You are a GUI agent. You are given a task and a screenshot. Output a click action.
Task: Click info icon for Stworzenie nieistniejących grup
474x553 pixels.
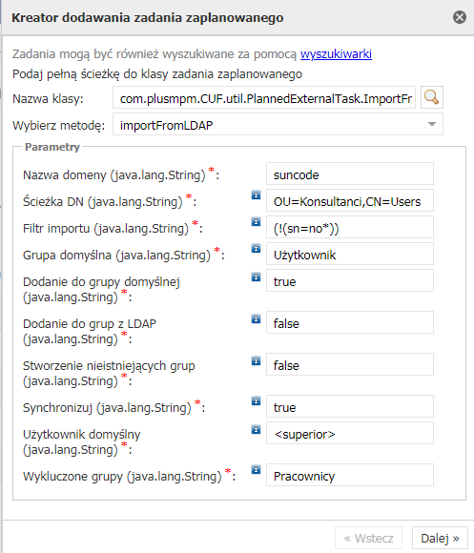(256, 360)
